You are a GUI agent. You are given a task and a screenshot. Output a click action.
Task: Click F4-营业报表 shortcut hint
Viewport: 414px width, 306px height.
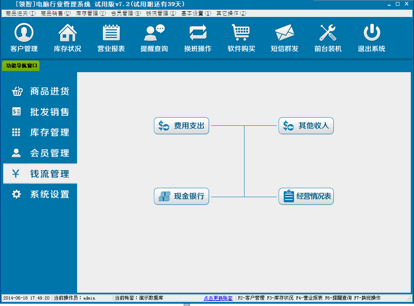point(309,298)
